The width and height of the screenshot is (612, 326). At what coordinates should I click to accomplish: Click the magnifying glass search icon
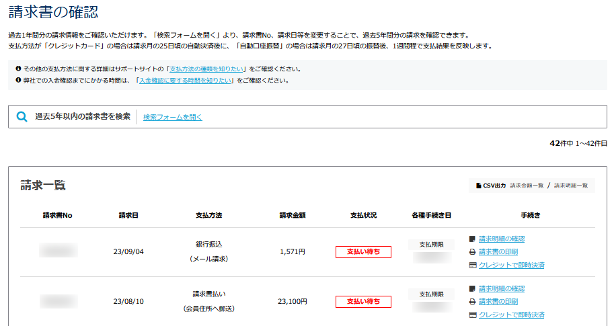22,117
